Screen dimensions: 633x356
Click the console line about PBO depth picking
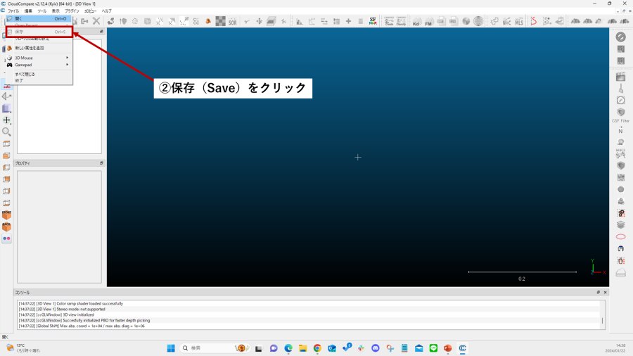pyautogui.click(x=84, y=321)
